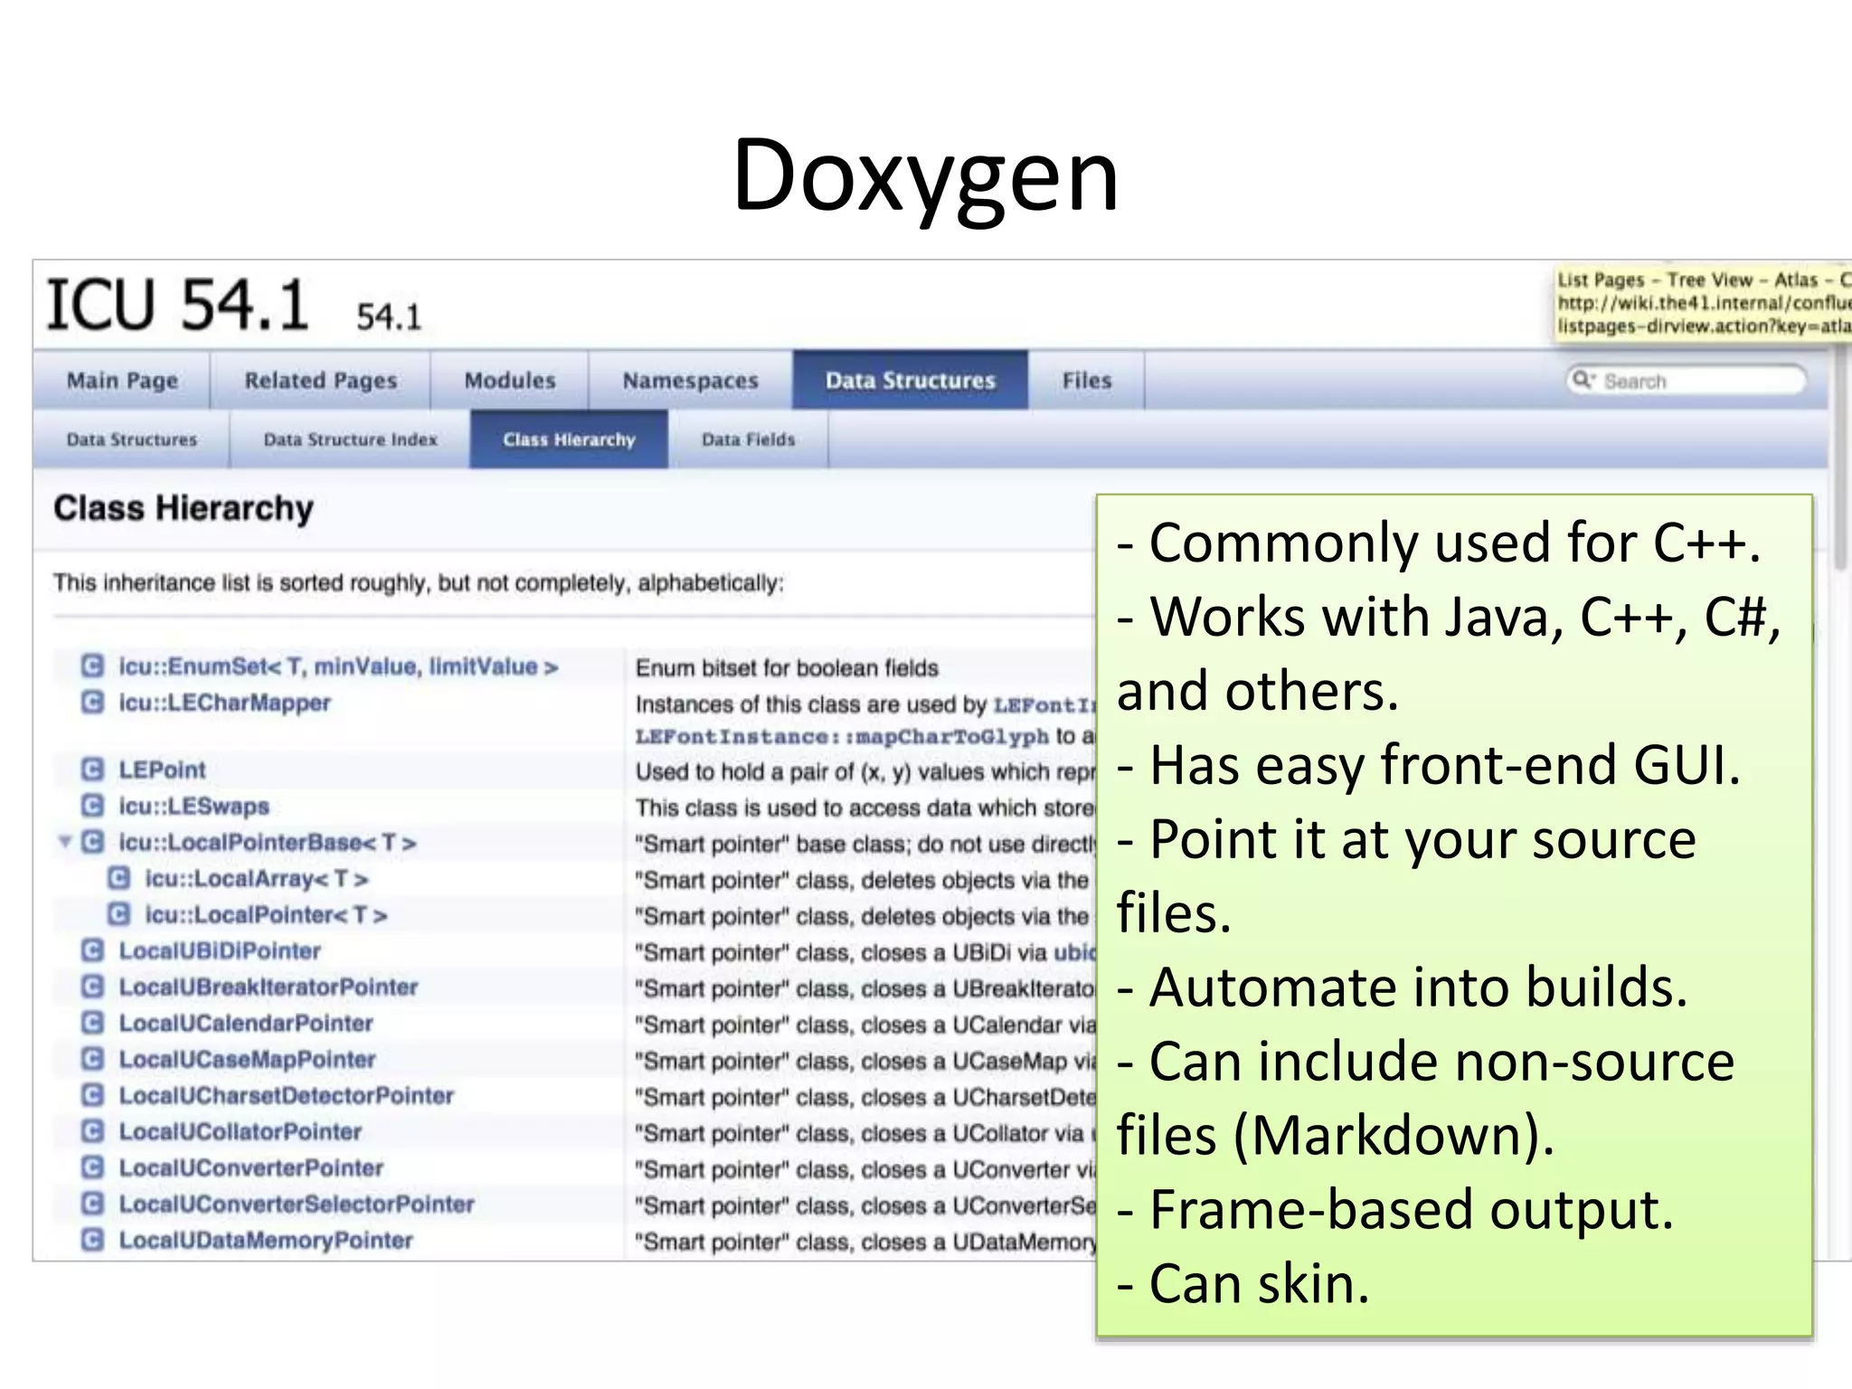The width and height of the screenshot is (1852, 1389).
Task: Click 'Used to hold a pair of (x, y)' description
Action: tap(865, 772)
